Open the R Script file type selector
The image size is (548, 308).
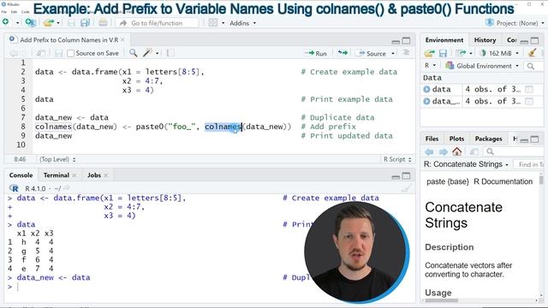click(397, 159)
